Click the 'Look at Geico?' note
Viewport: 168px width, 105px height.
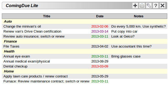pyautogui.click(x=123, y=36)
